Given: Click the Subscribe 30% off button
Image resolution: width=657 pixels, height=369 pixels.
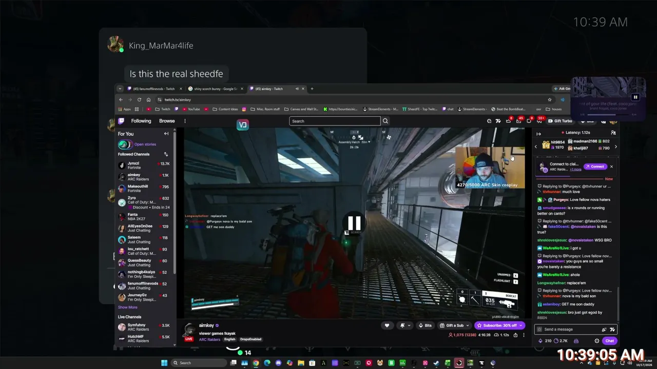Looking at the screenshot, I should click(x=499, y=325).
